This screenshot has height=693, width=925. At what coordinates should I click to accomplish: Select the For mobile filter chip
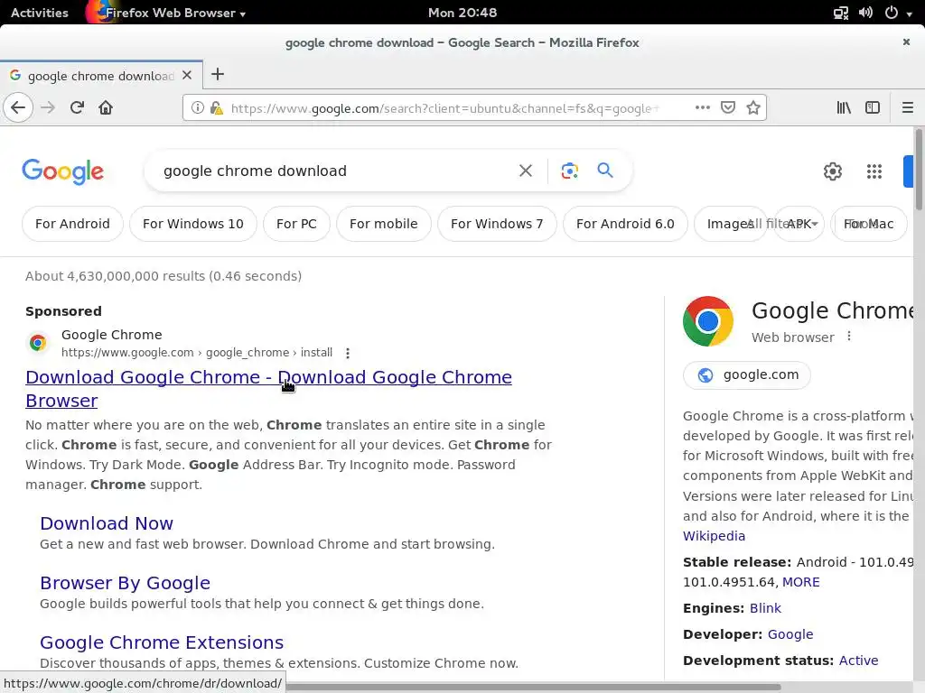point(383,224)
